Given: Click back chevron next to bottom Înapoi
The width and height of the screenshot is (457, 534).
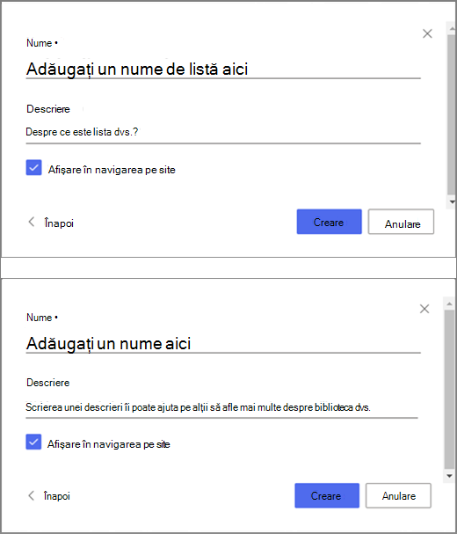Looking at the screenshot, I should point(32,495).
